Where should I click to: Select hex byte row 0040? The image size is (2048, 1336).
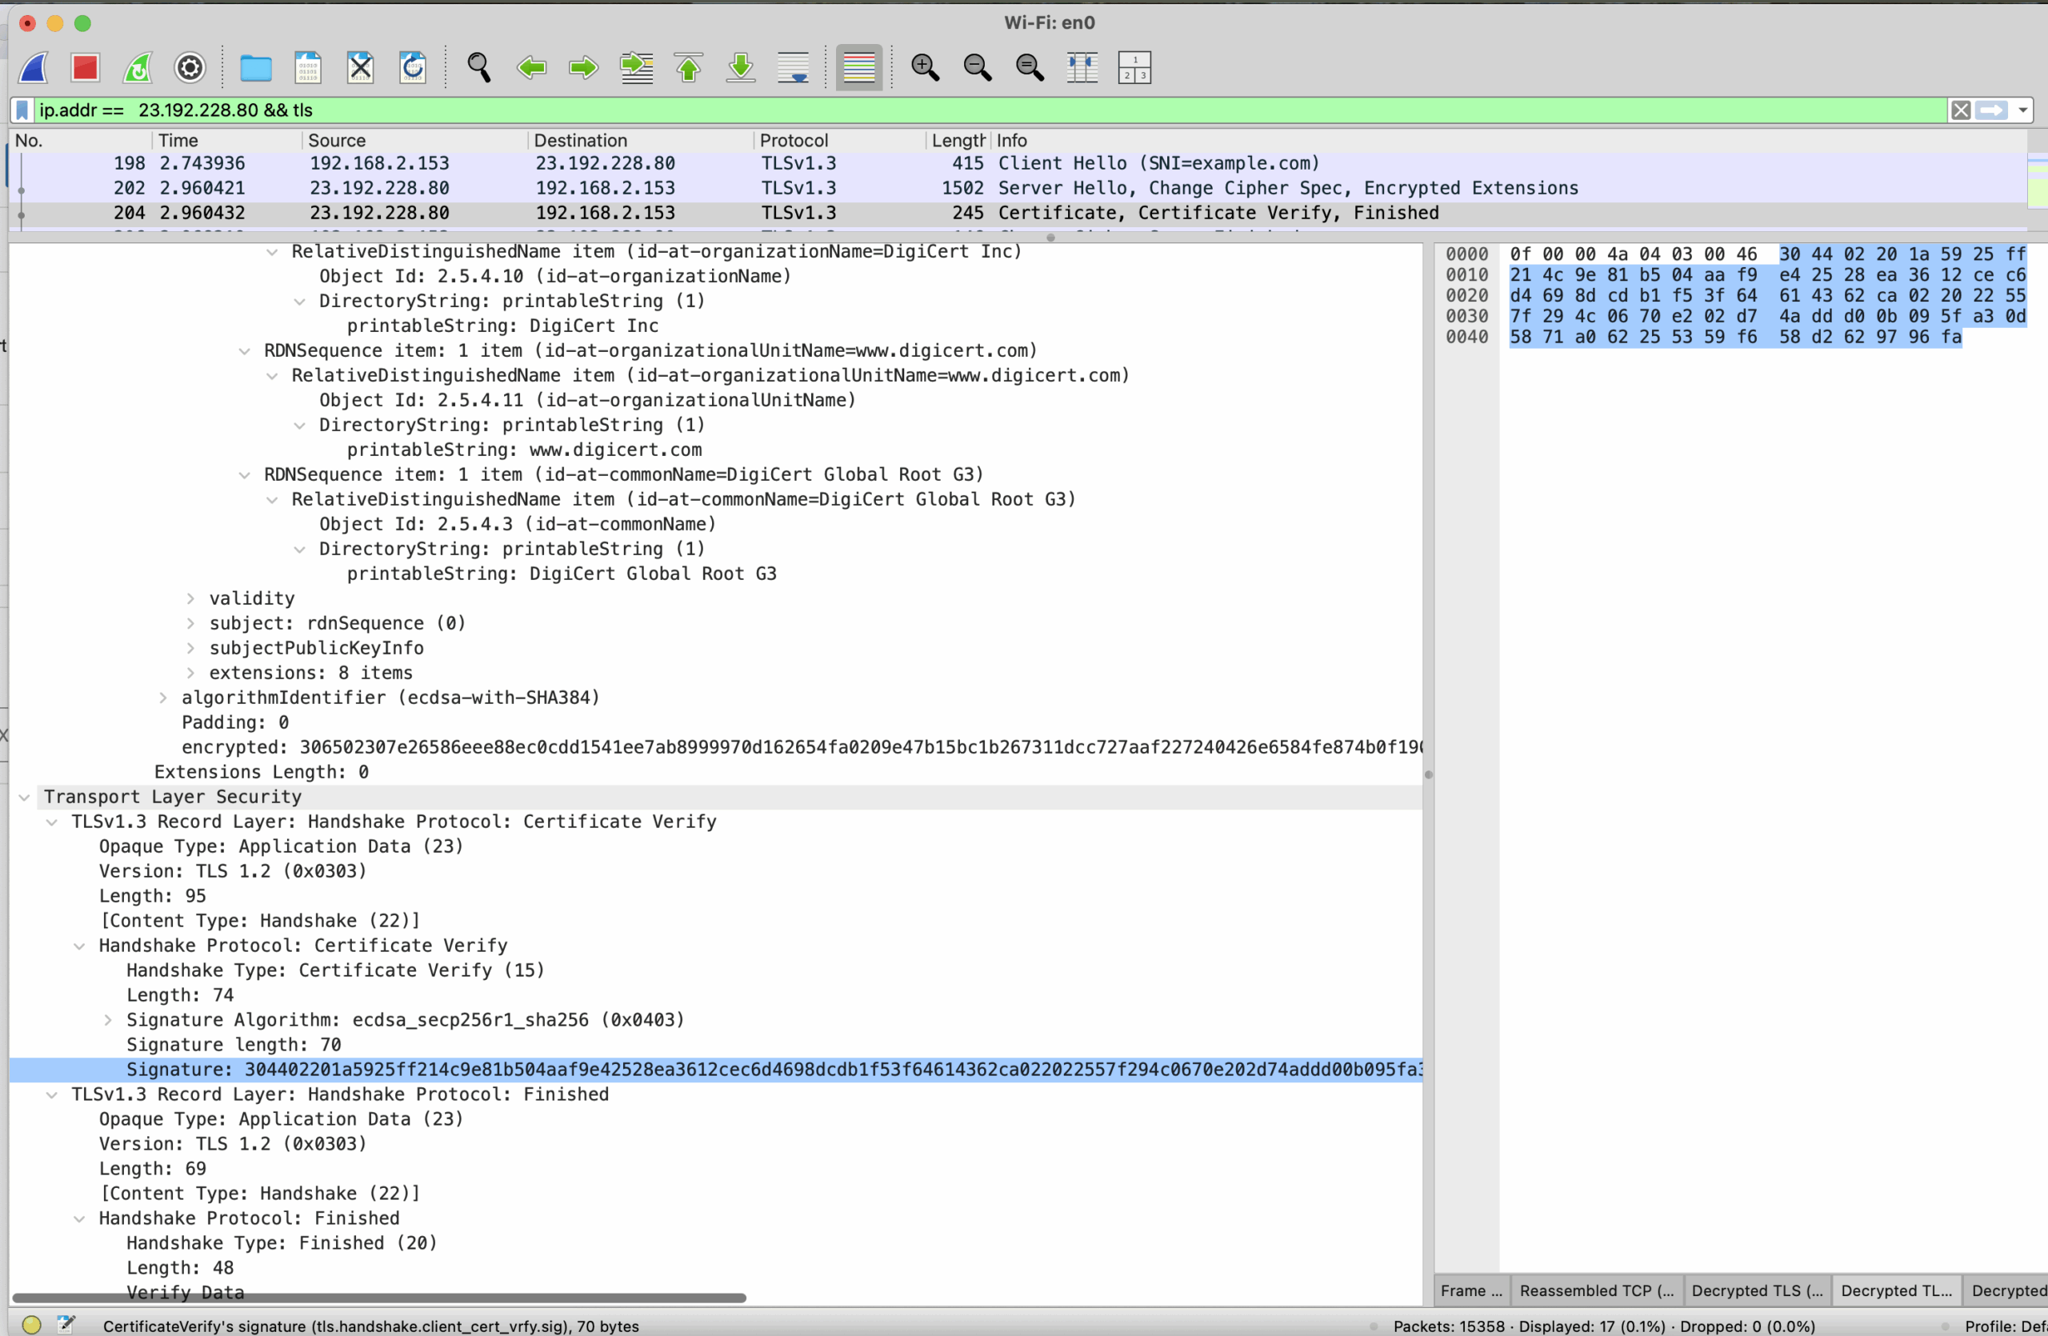click(1736, 338)
